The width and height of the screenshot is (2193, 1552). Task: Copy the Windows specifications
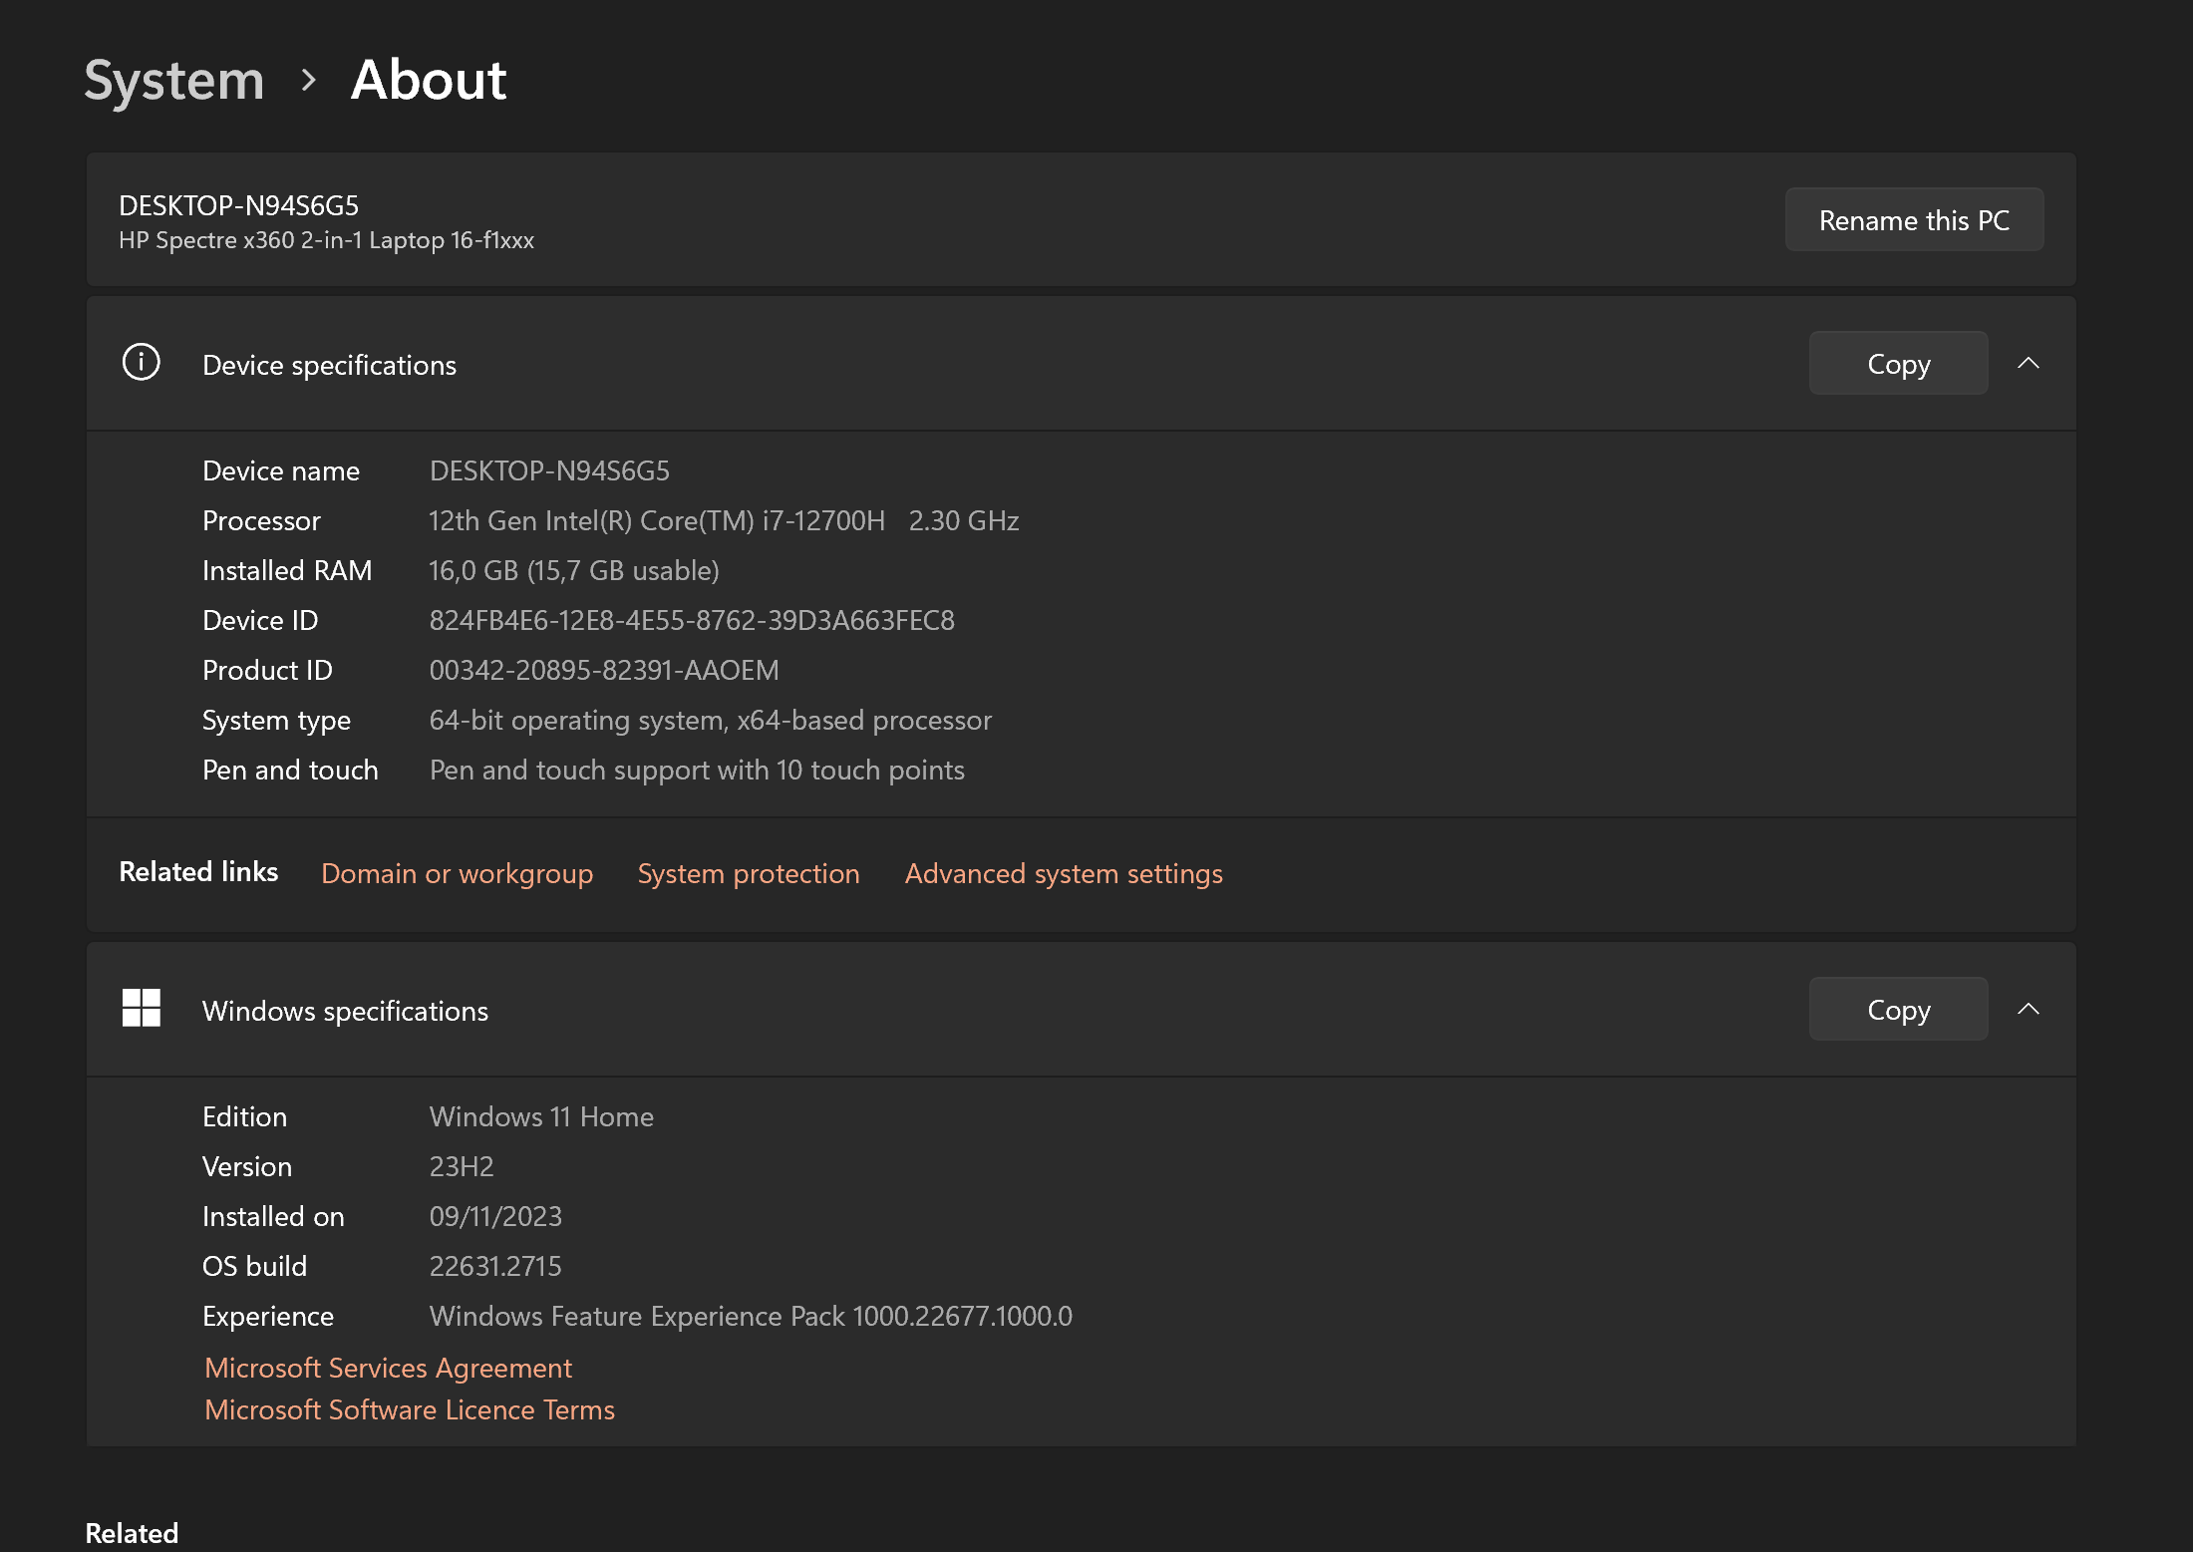point(1898,1009)
